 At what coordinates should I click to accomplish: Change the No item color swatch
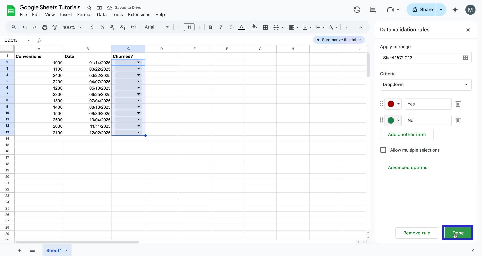click(393, 120)
